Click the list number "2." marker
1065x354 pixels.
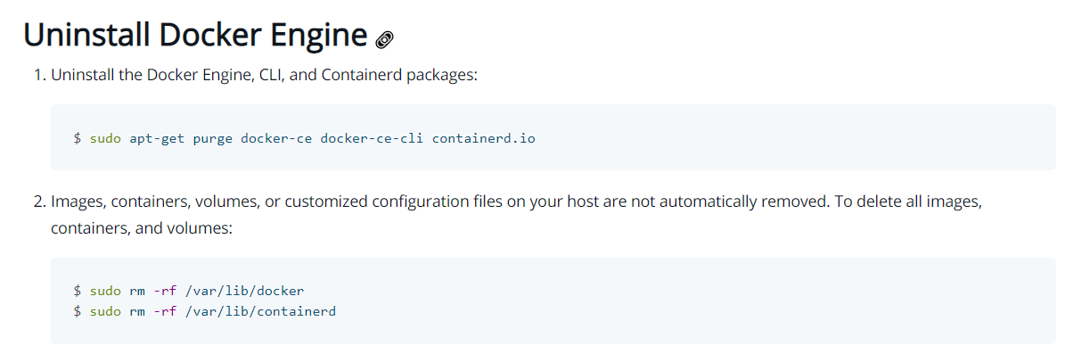[x=39, y=202]
